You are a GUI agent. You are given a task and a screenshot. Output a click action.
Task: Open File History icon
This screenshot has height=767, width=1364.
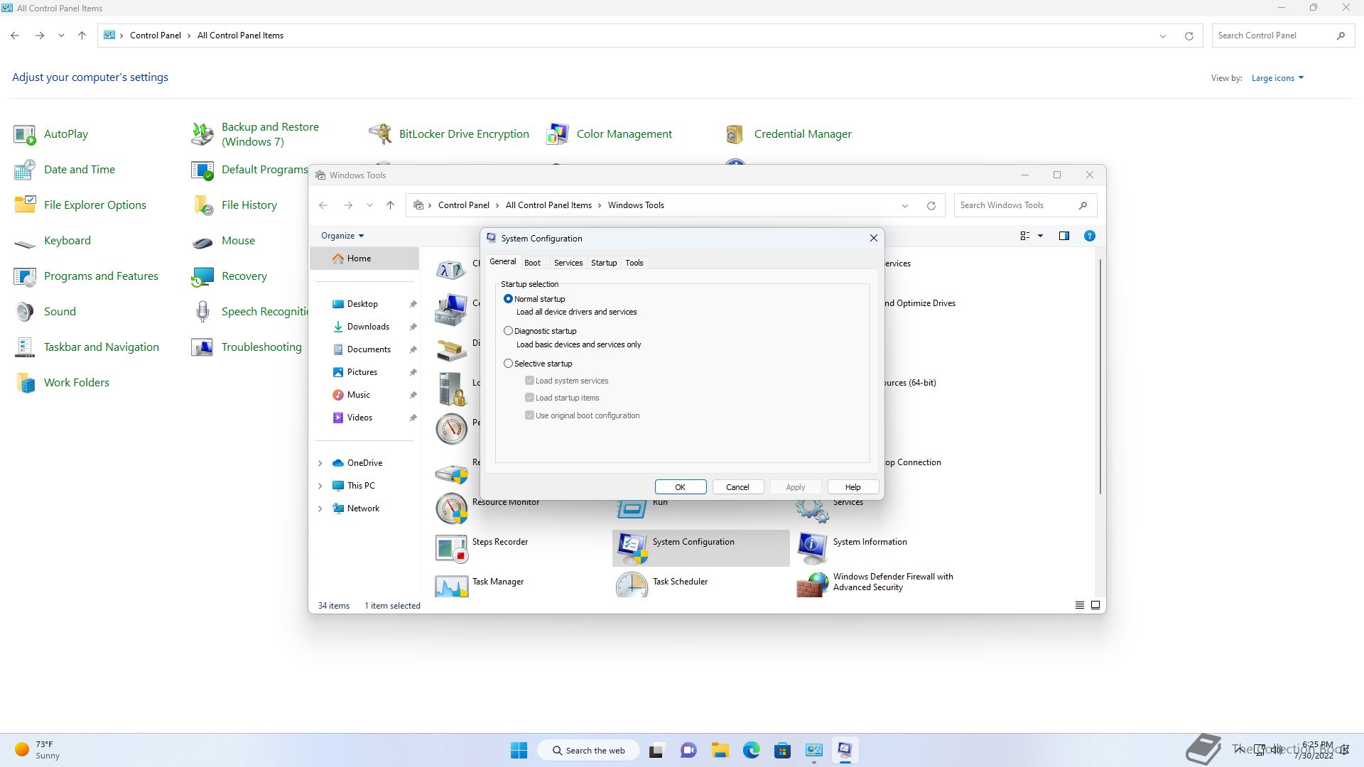(x=202, y=205)
